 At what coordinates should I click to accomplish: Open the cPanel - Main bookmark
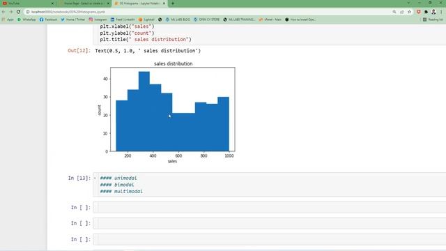[270, 20]
